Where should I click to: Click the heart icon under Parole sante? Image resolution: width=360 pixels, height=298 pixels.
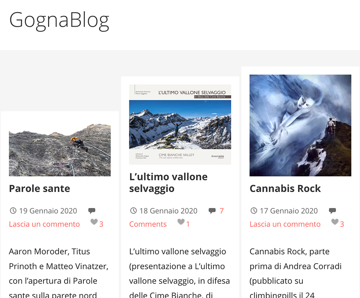tap(94, 222)
